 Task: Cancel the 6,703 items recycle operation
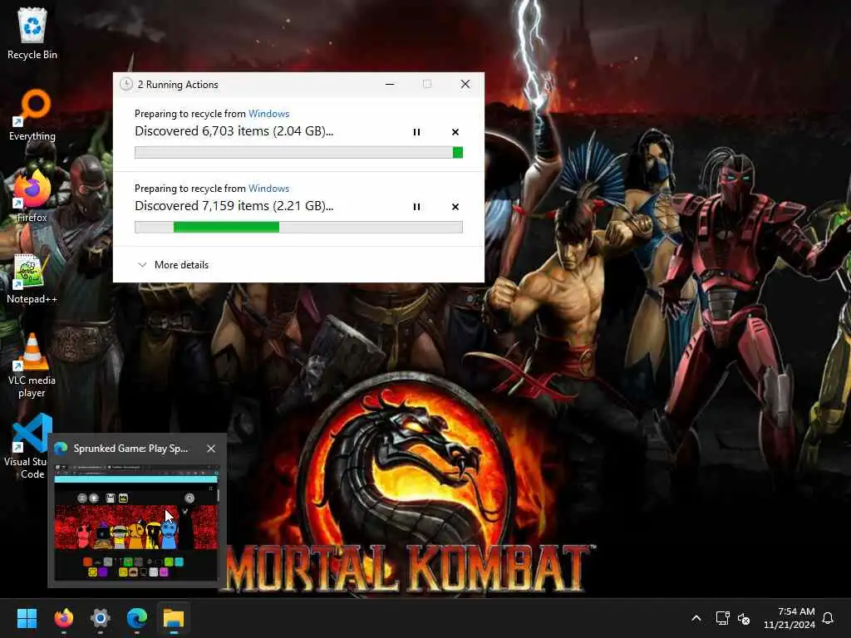point(455,132)
